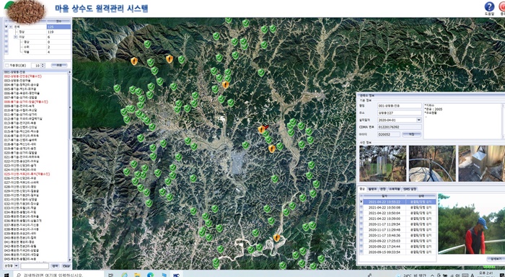This screenshot has width=505, height=277.
Task: Click the CDMA number field 01220176392
Action: pos(400,127)
